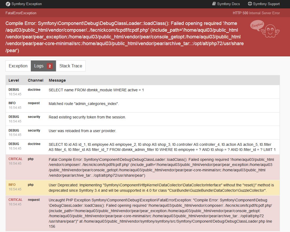The width and height of the screenshot is (290, 232).
Task: Click the Fatal Compile Error log message
Action: pos(161,168)
